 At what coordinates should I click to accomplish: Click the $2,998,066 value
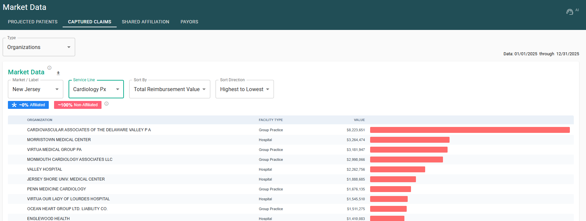point(356,160)
